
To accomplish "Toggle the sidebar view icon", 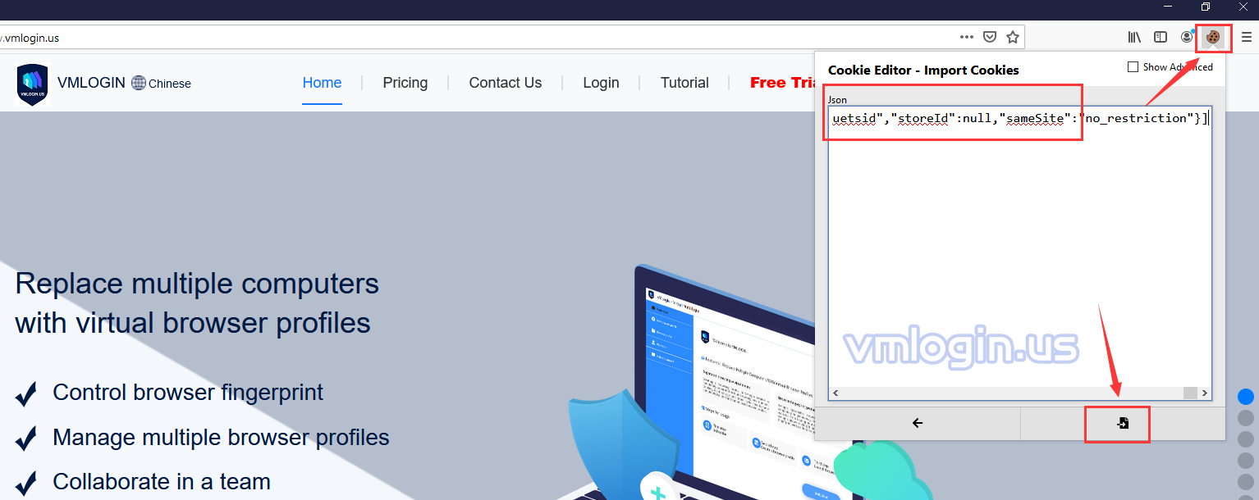I will pos(1161,37).
